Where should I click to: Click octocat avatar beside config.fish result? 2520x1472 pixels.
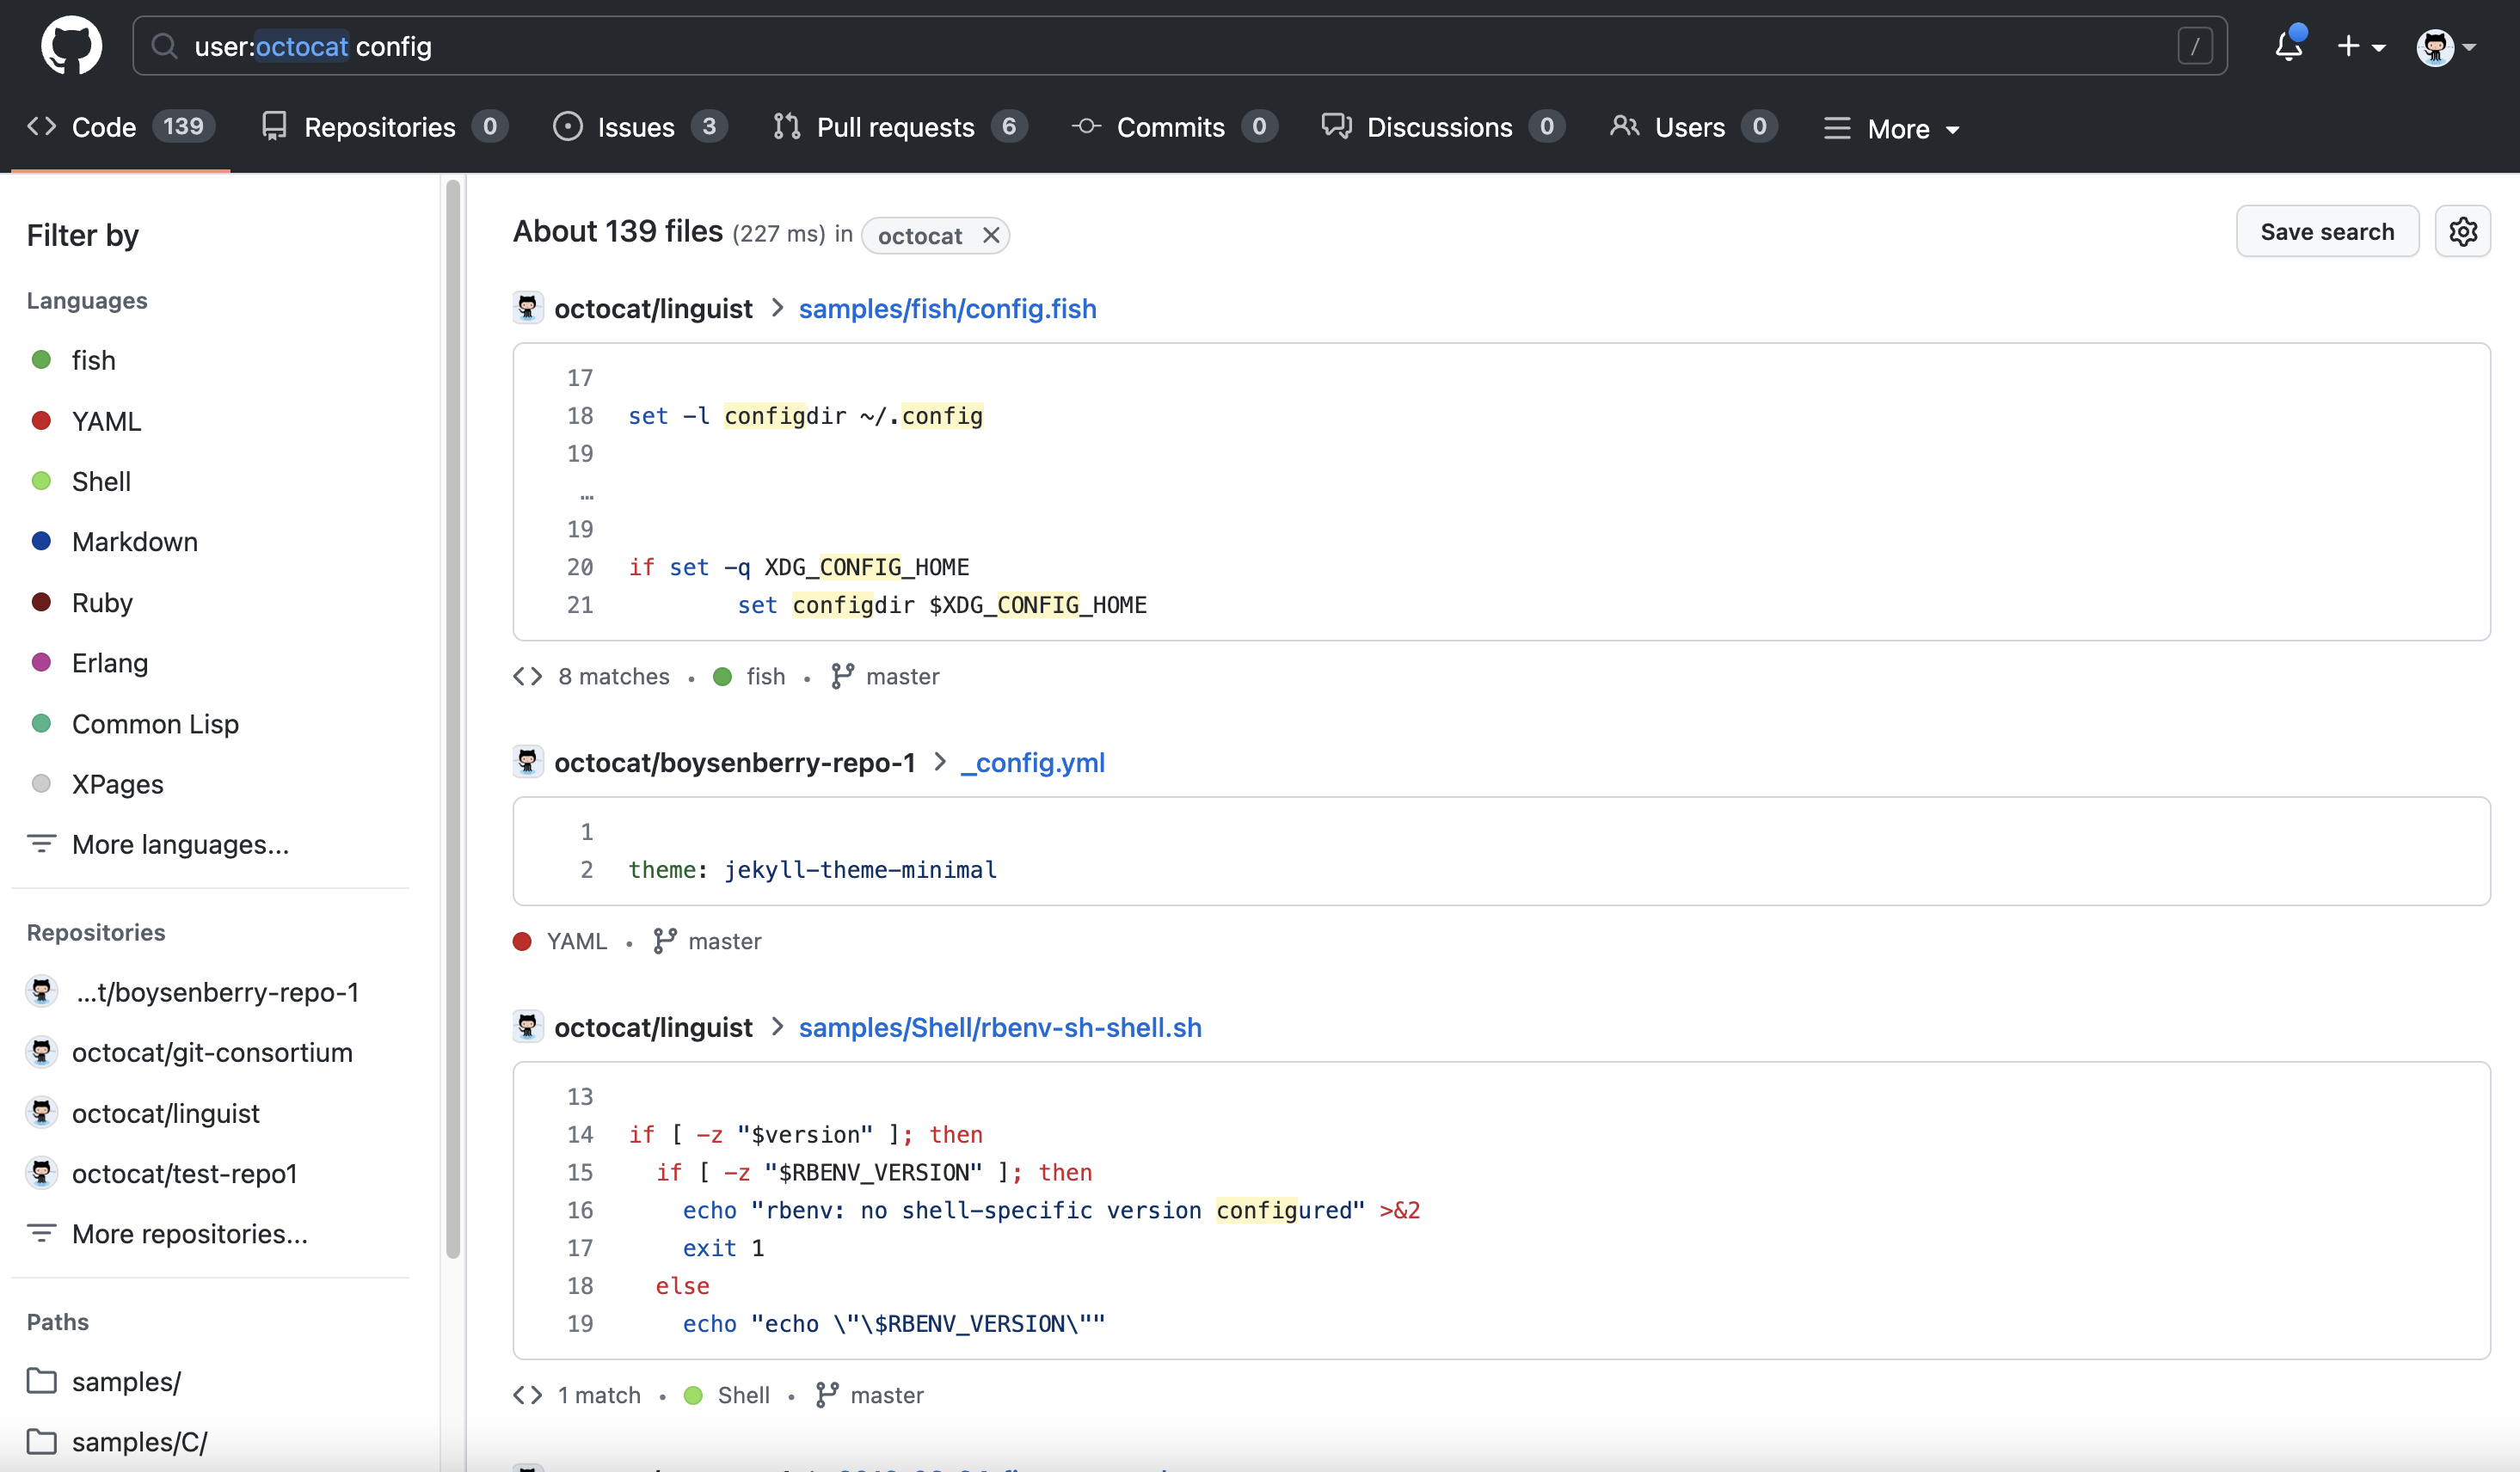click(x=528, y=307)
